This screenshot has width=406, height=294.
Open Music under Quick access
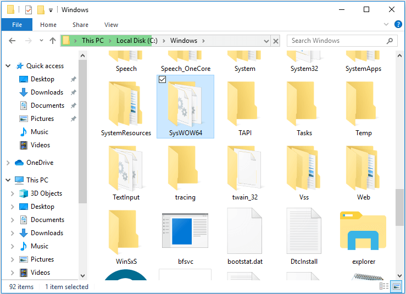pyautogui.click(x=40, y=132)
